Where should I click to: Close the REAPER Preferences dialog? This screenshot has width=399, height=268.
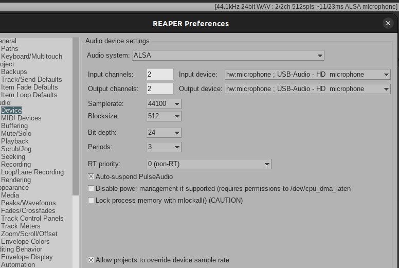point(388,24)
